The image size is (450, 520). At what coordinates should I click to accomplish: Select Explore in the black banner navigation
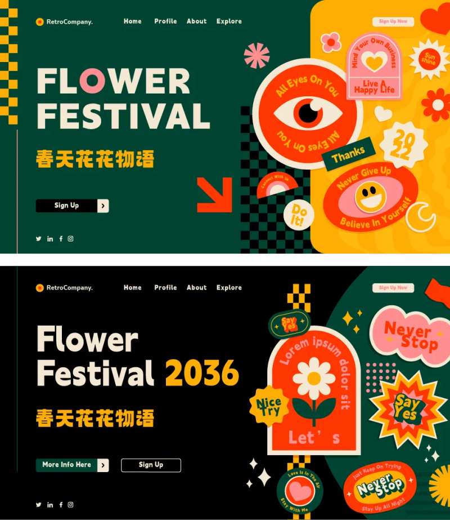[x=229, y=287]
